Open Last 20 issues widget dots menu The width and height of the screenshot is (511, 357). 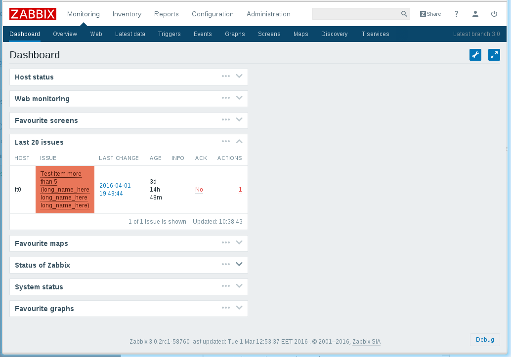(226, 141)
